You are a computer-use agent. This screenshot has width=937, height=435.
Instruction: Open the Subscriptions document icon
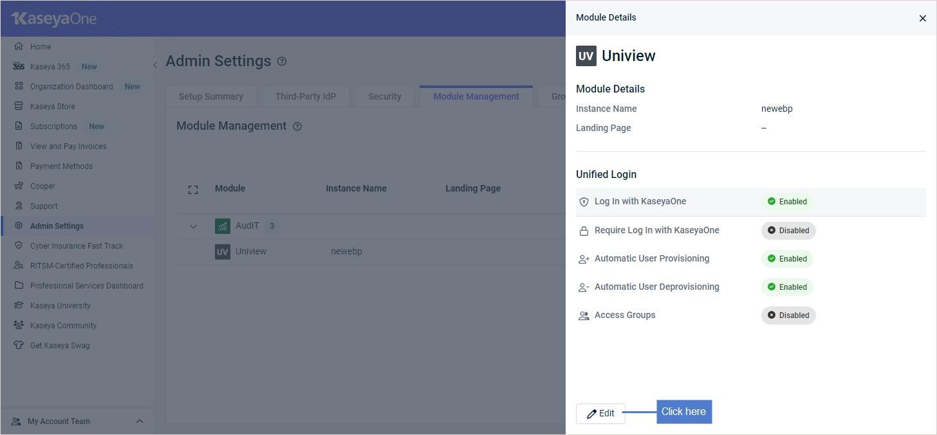pos(19,126)
